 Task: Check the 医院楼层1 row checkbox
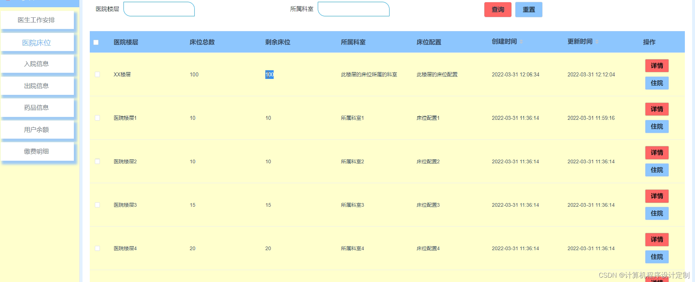coord(97,118)
